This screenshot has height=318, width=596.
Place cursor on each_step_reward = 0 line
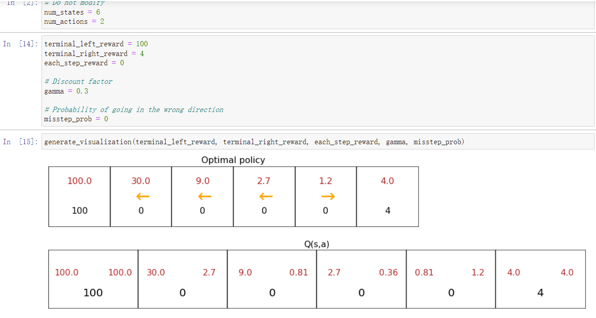[84, 63]
